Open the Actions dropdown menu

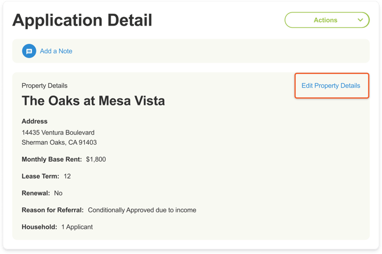point(326,20)
